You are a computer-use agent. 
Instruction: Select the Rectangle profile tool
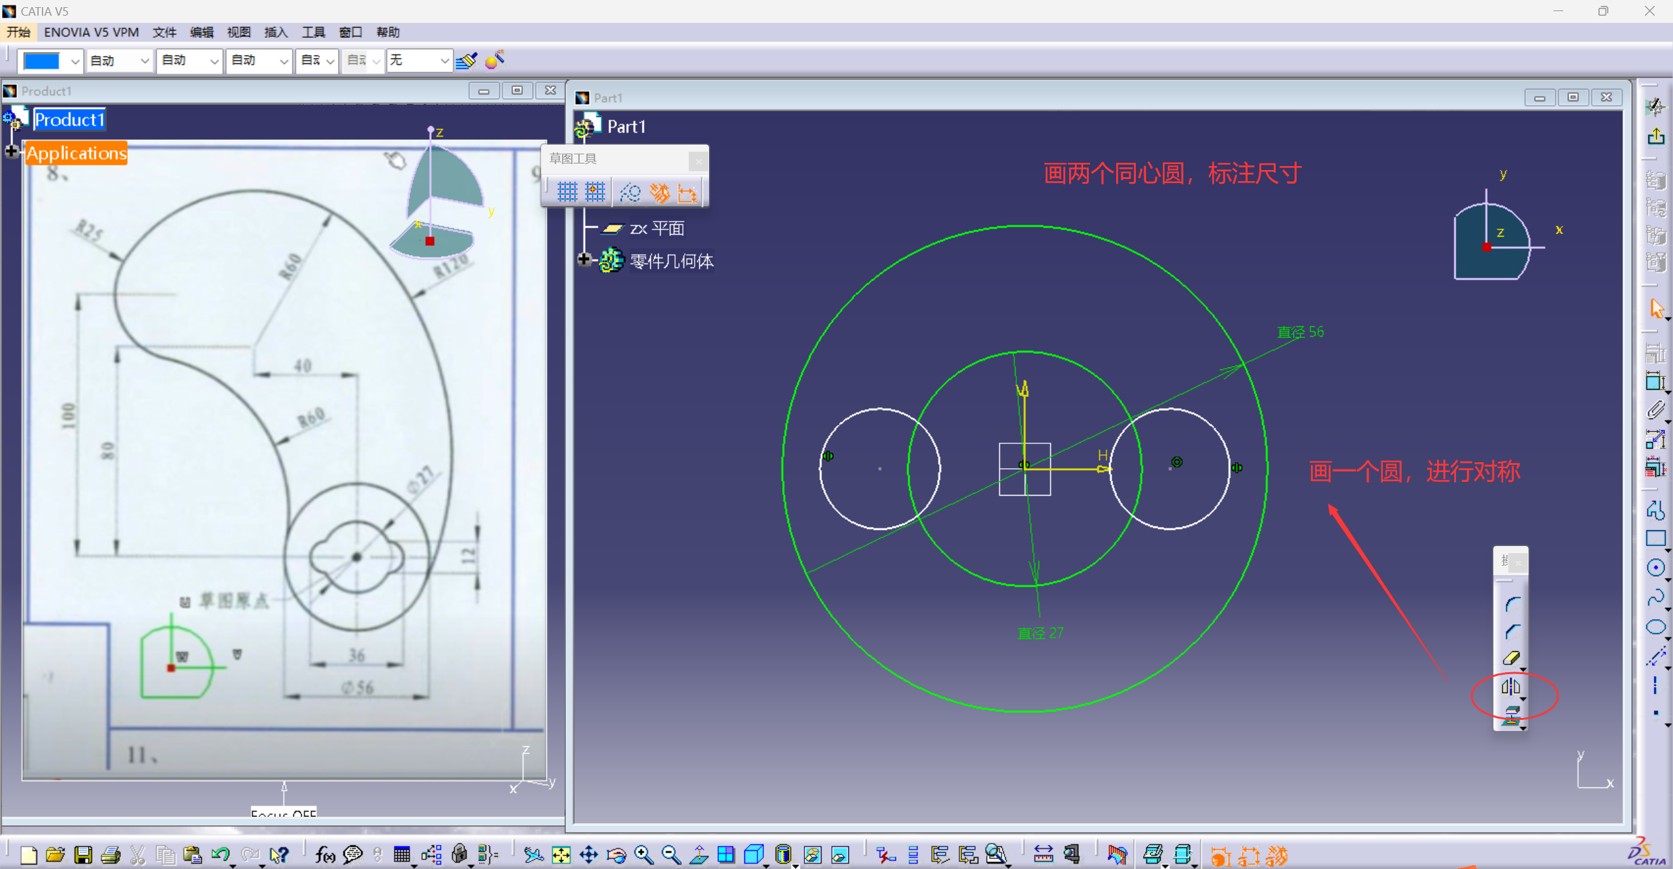coord(1655,539)
